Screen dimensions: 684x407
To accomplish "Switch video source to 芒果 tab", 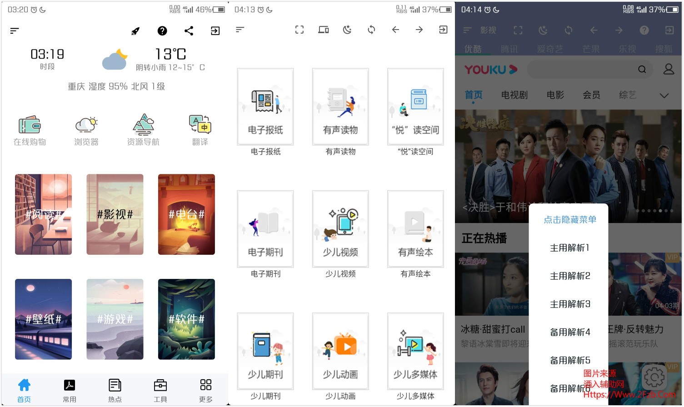I will coord(591,49).
